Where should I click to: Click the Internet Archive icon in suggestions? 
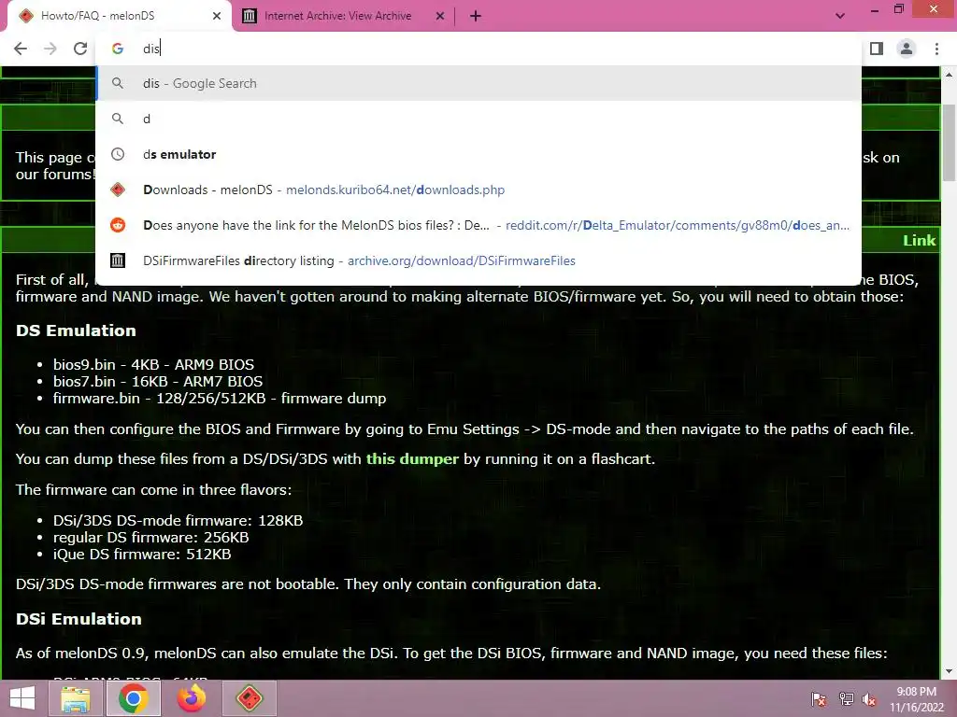(x=118, y=260)
